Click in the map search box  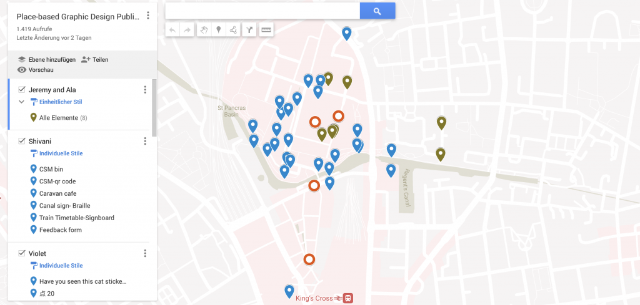tap(262, 11)
